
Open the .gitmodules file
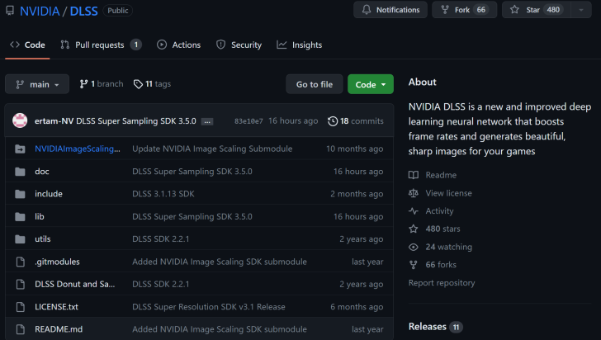57,262
